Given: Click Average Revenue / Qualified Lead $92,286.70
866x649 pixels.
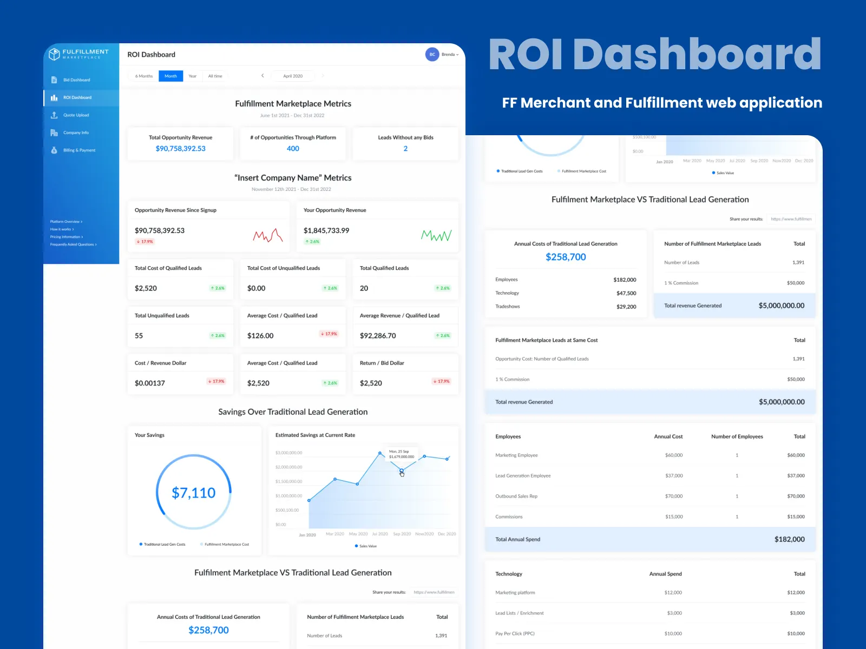Looking at the screenshot, I should tap(378, 336).
